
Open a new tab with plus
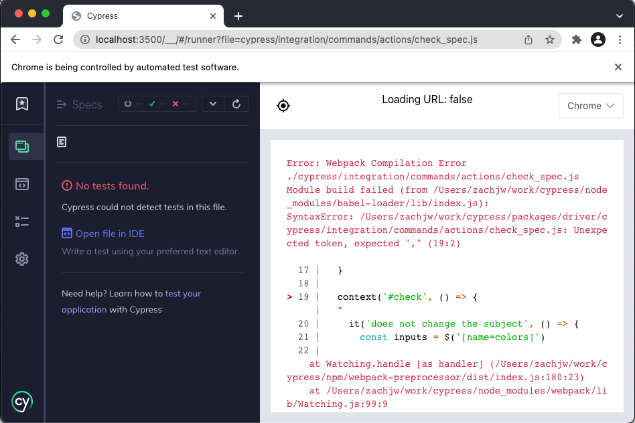[238, 16]
